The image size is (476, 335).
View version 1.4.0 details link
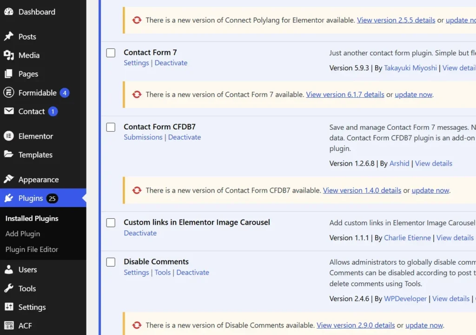pos(362,190)
